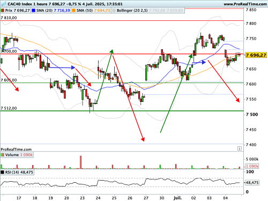Select the 7 512,00 support level label
Image resolution: width=268 pixels, height=201 pixels.
9,108
